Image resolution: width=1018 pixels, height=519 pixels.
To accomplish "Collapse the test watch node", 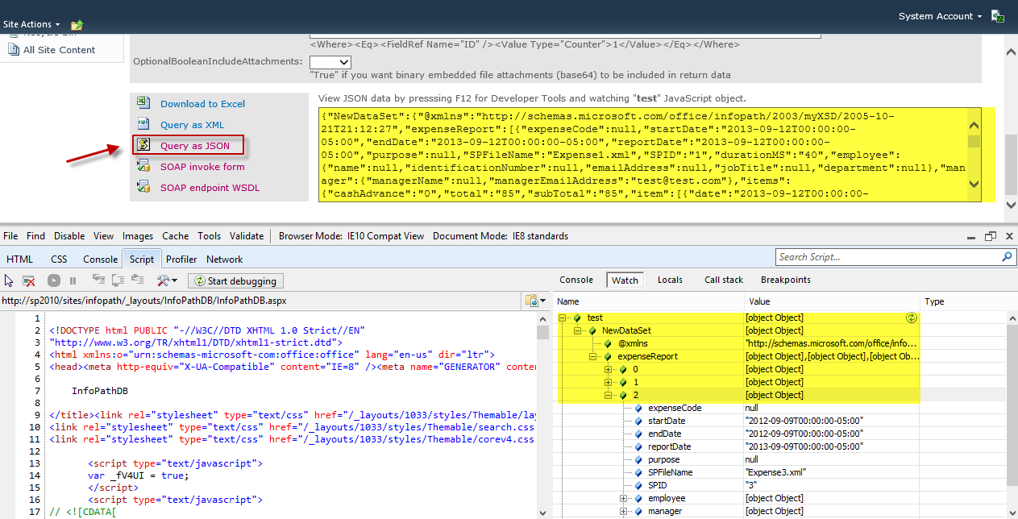I will 564,318.
